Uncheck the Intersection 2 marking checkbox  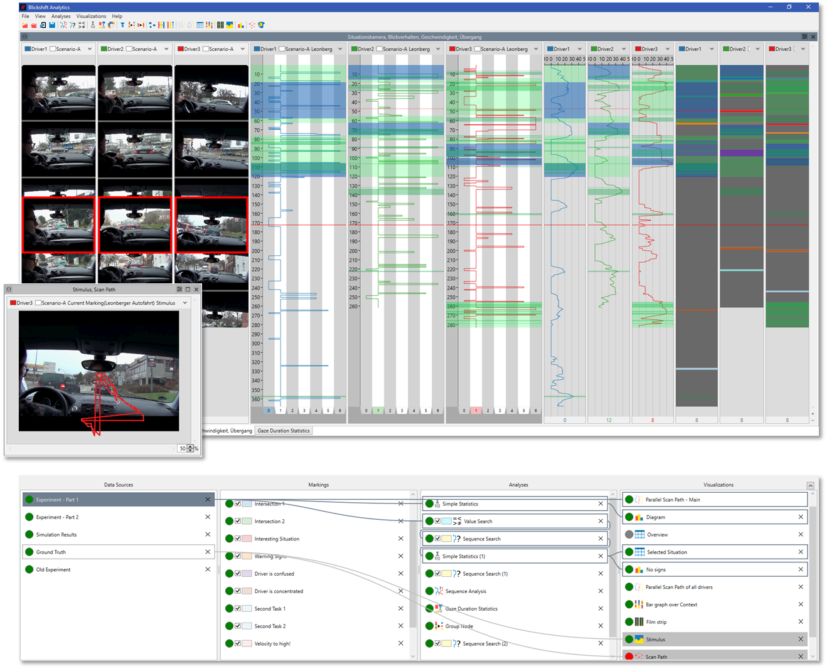pyautogui.click(x=238, y=521)
